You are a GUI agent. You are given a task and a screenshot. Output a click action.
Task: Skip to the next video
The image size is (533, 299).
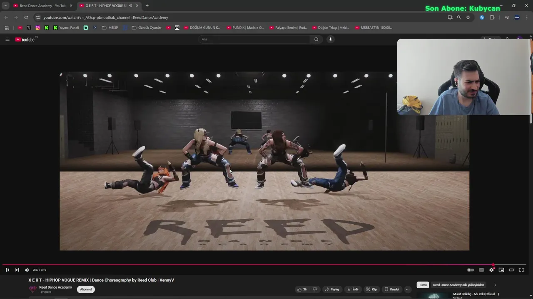coord(17,270)
